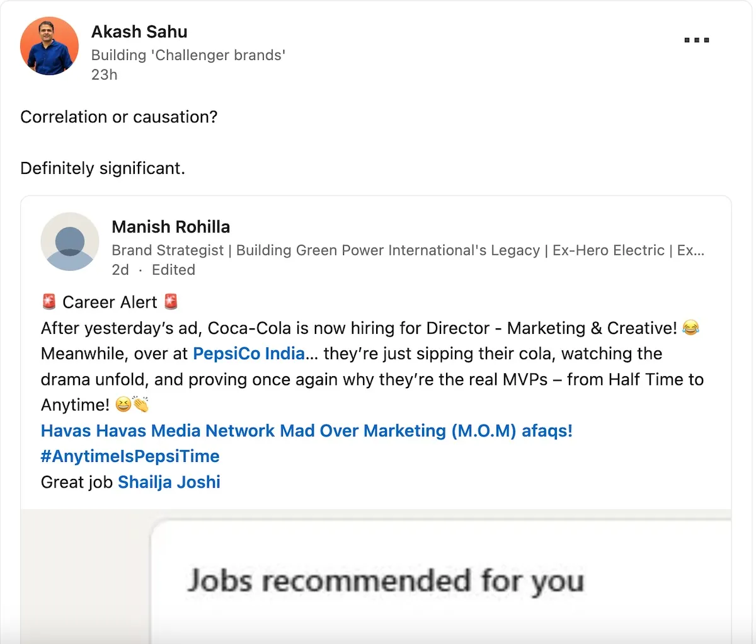Click Manish Rohilla's default avatar icon
Viewport: 756px width, 644px height.
tap(70, 241)
